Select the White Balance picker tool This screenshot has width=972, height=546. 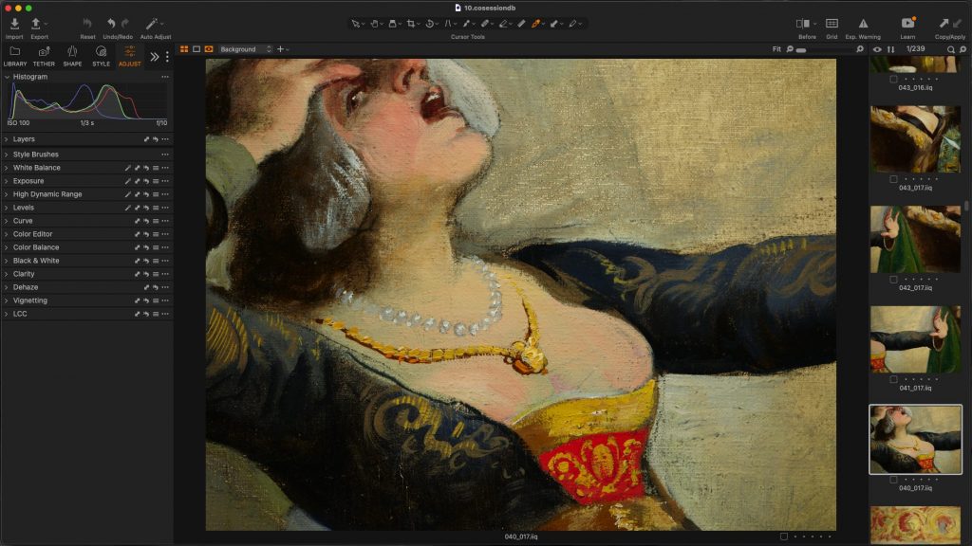(x=466, y=24)
